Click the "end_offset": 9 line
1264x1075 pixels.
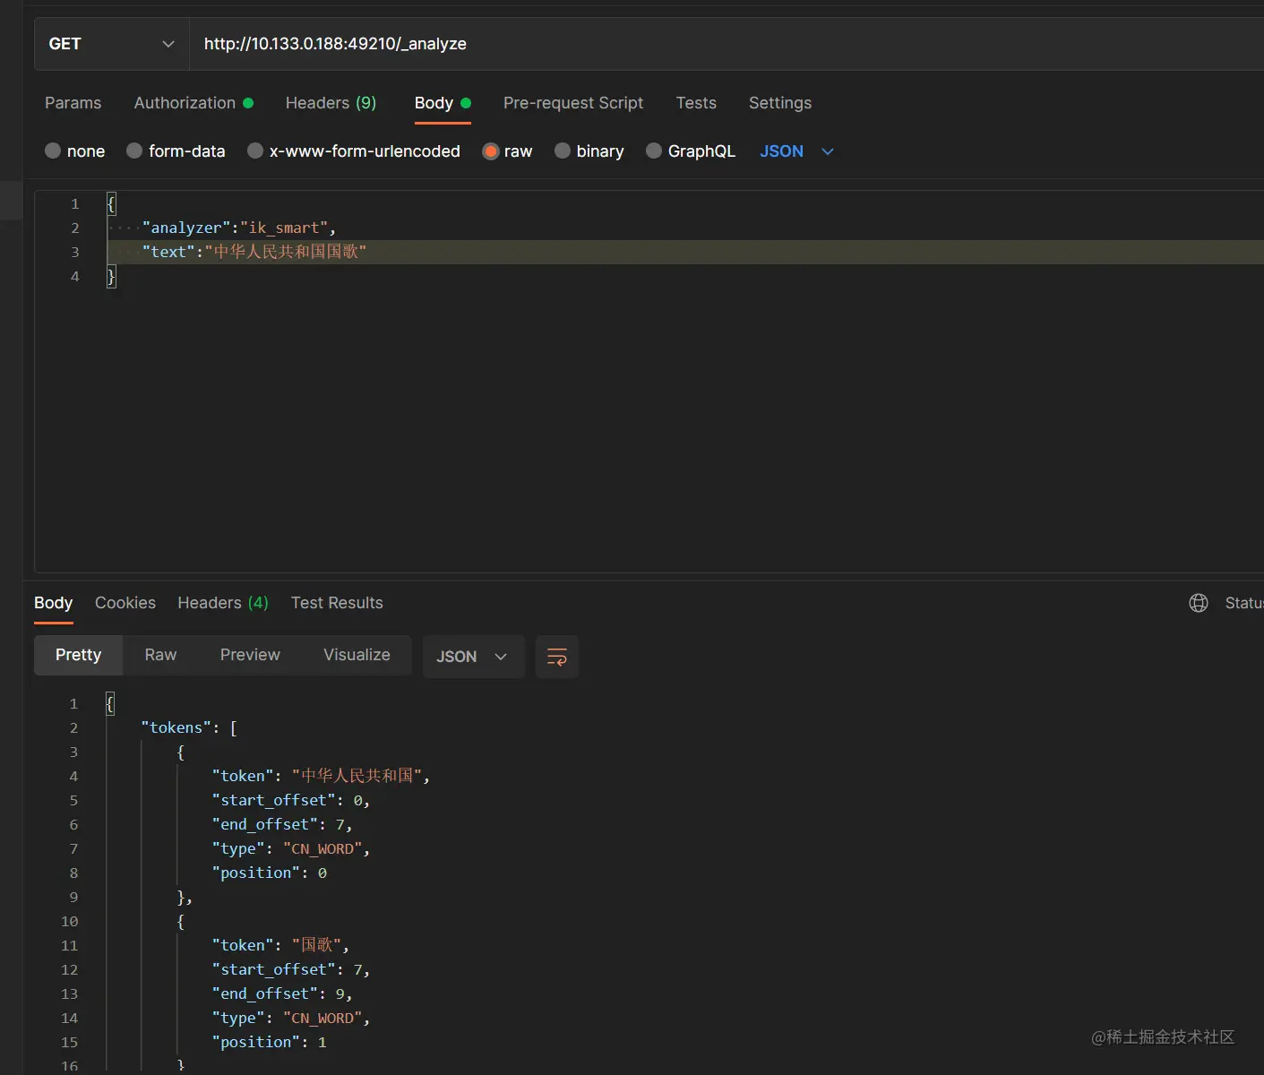(x=282, y=994)
